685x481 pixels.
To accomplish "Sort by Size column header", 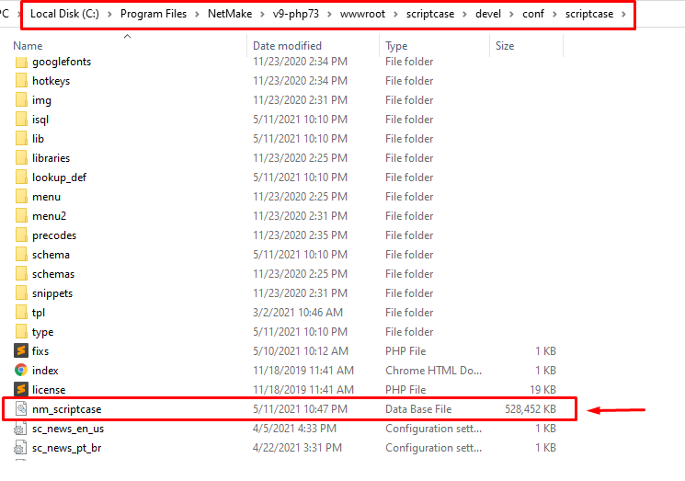I will point(505,46).
